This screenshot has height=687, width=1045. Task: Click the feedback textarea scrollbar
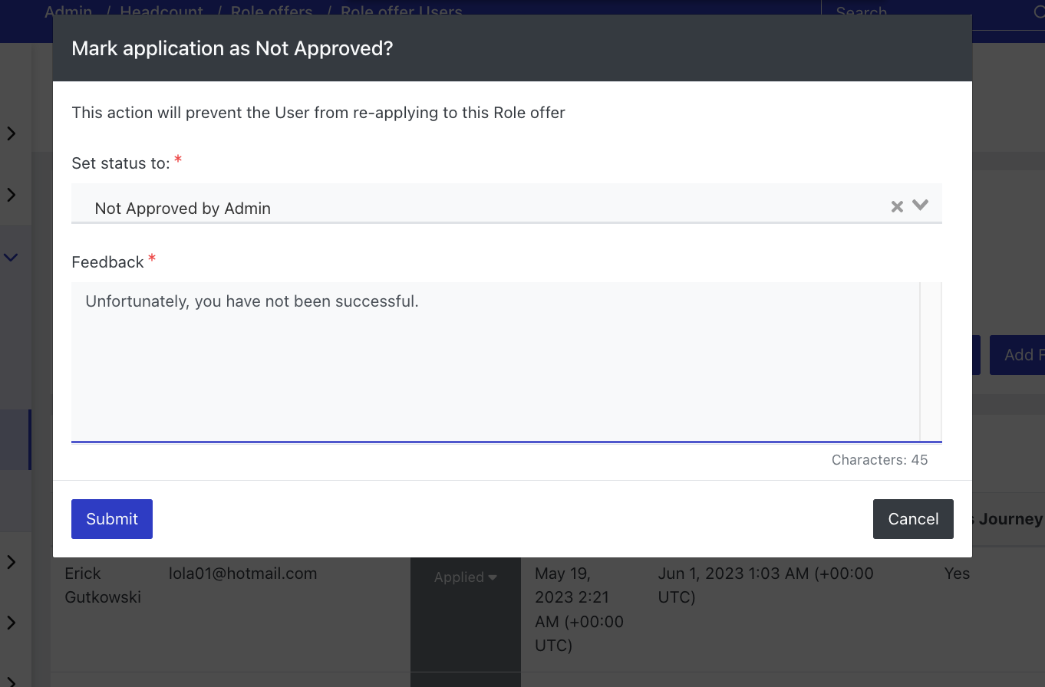[x=931, y=362]
